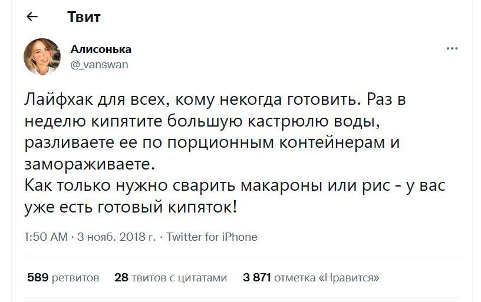Click the display name Алисонька
Screen dimensions: 481x302
[x=101, y=49]
